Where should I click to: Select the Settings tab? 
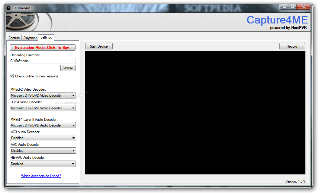tap(46, 37)
